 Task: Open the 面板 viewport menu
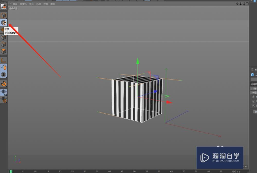53,4
